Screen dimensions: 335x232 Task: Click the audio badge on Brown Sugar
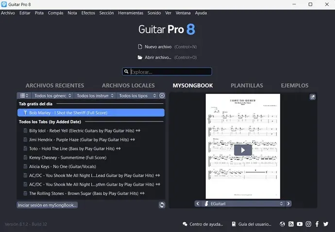point(142,193)
